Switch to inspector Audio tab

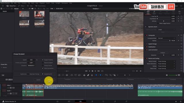click(154, 13)
